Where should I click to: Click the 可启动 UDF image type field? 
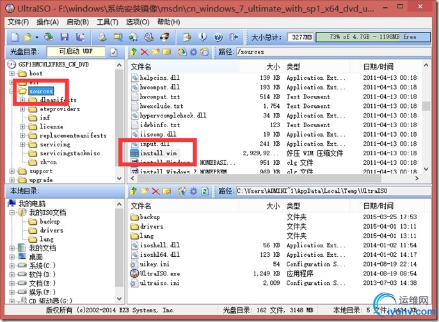click(x=76, y=52)
